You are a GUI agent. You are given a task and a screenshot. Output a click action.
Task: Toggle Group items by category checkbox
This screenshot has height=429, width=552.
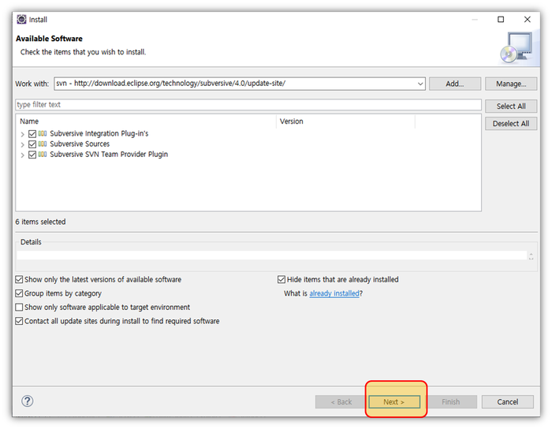click(x=19, y=293)
